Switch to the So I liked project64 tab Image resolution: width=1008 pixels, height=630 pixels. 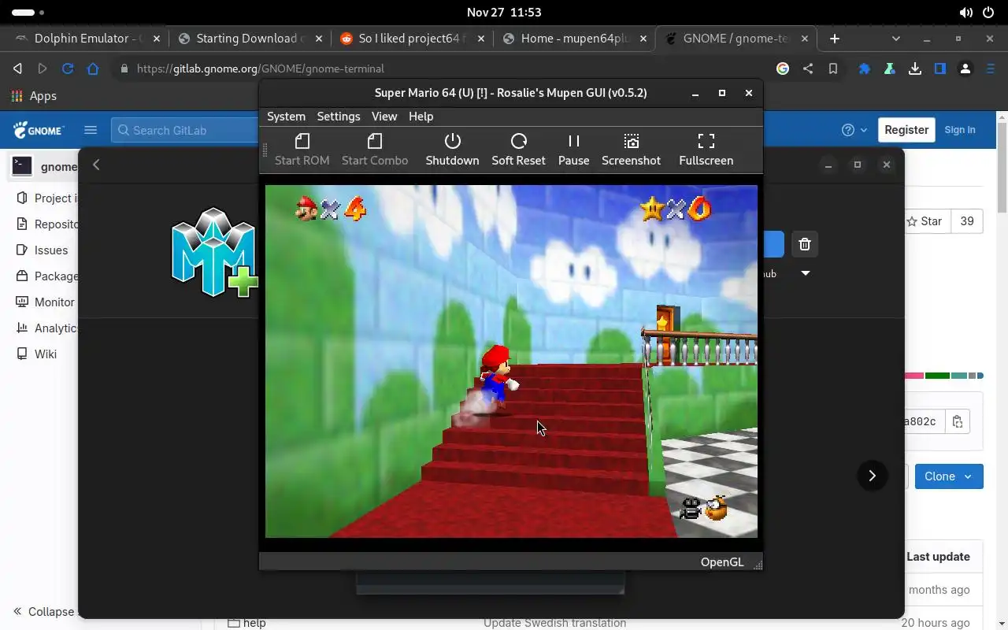pyautogui.click(x=411, y=38)
